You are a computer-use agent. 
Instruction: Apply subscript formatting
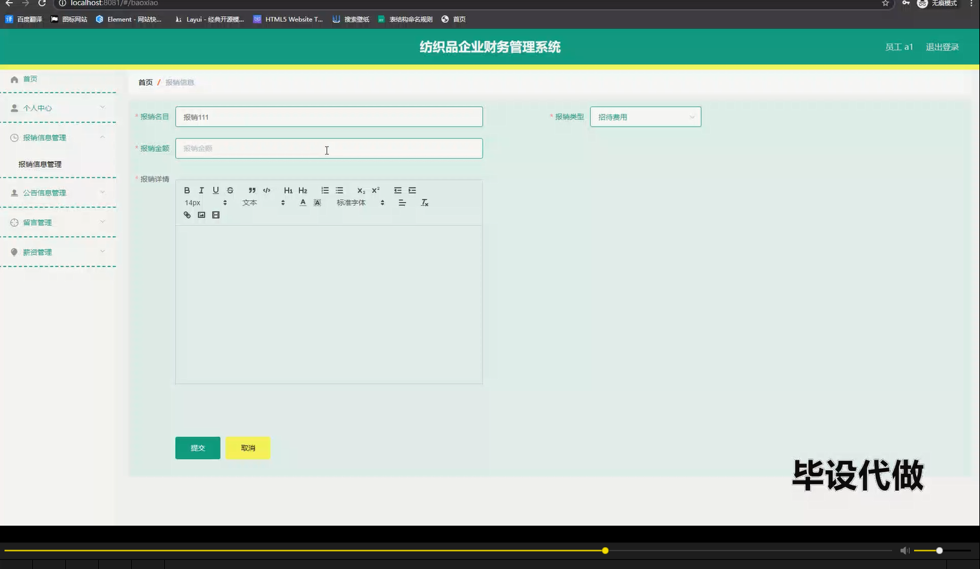(361, 190)
